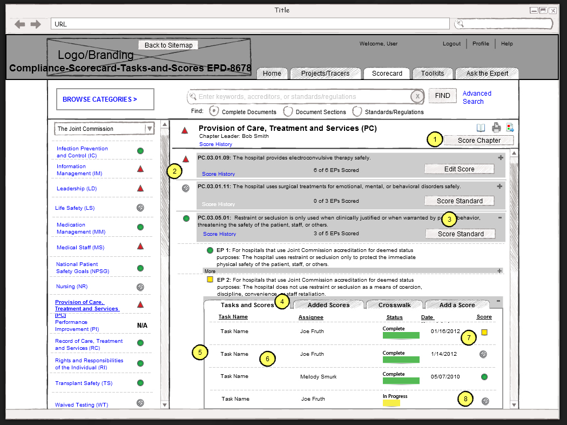Click sidebar scrollbar down arrow
567x425 pixels.
[165, 405]
